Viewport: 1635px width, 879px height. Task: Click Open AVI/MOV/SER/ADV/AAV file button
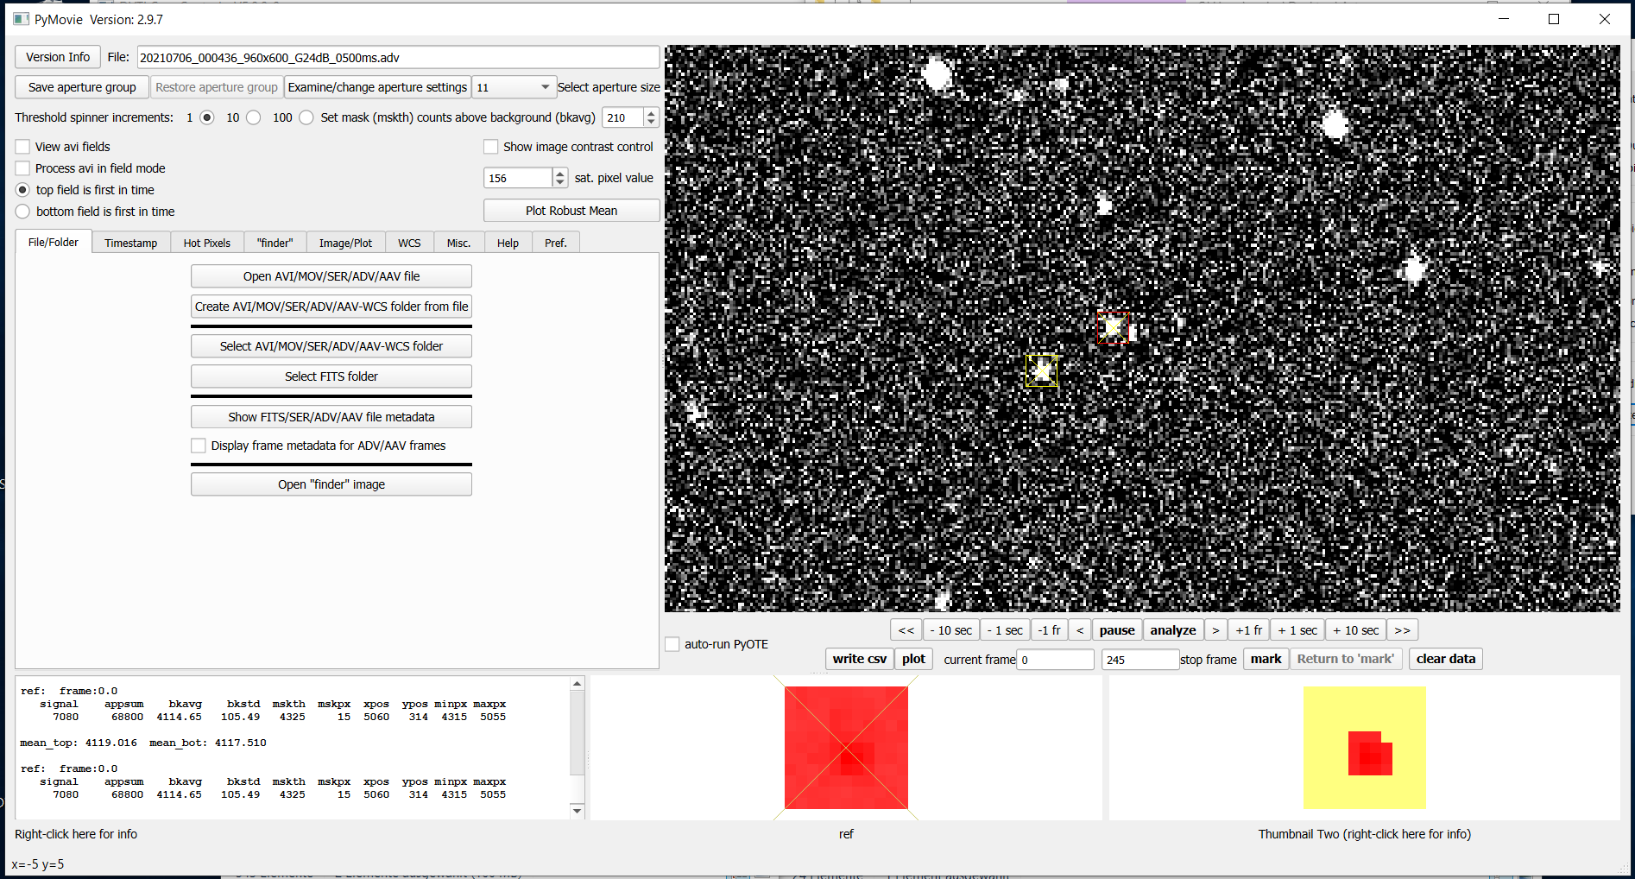point(331,276)
